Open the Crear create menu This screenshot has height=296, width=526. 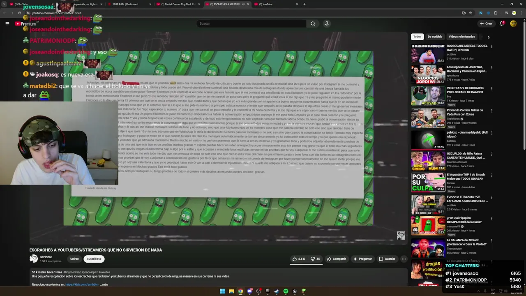click(x=486, y=23)
